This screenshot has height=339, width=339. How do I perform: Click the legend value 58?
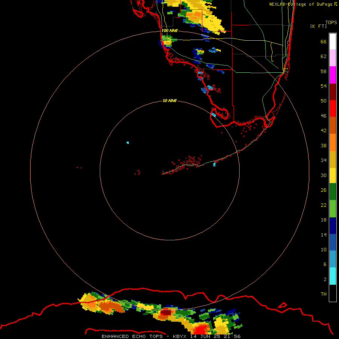pyautogui.click(x=324, y=71)
